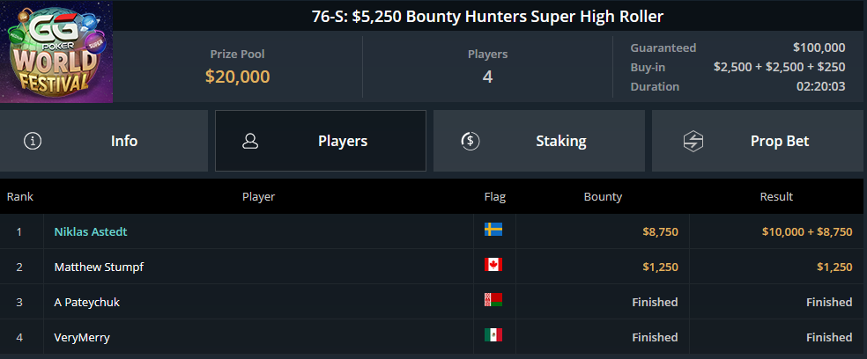Sort by the Result column header
The height and width of the screenshot is (359, 867).
click(x=776, y=196)
